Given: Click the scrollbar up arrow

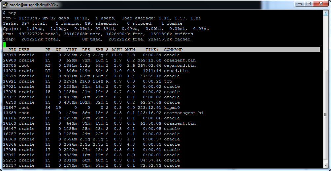Looking at the screenshot, I should point(325,13).
